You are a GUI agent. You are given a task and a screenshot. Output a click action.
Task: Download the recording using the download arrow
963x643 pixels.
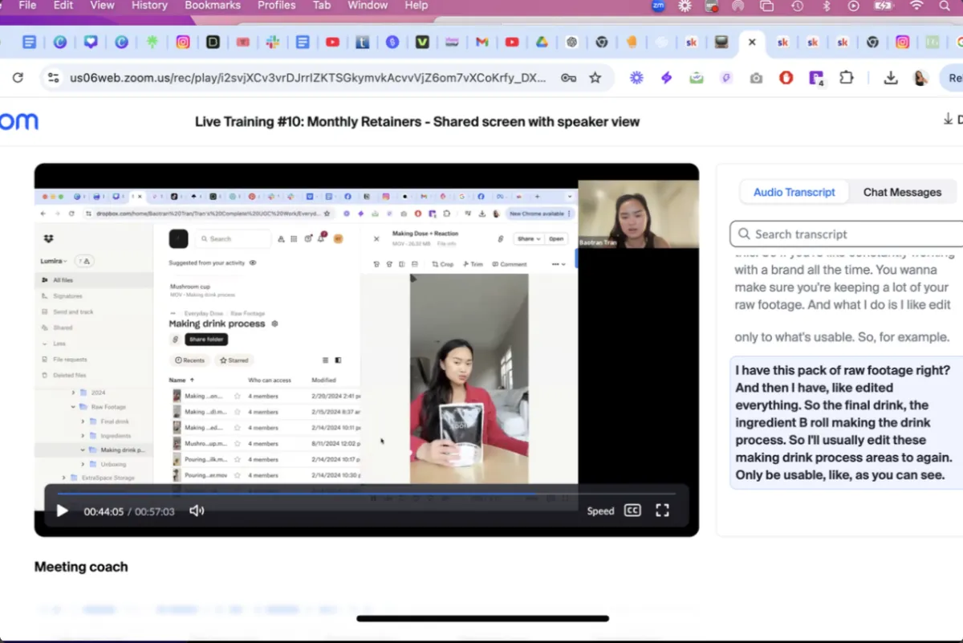[x=948, y=120]
